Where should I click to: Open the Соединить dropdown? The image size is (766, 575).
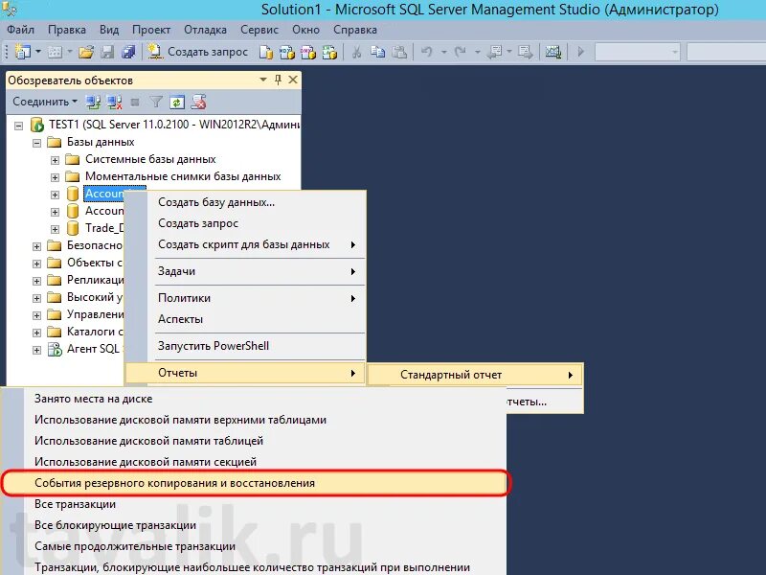pyautogui.click(x=45, y=102)
